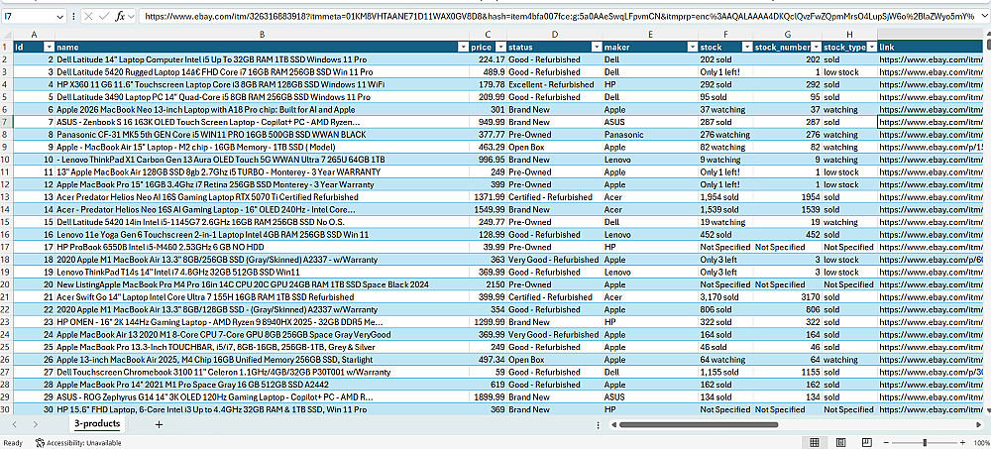Open the status column filter dropdown
991x449 pixels.
click(596, 47)
